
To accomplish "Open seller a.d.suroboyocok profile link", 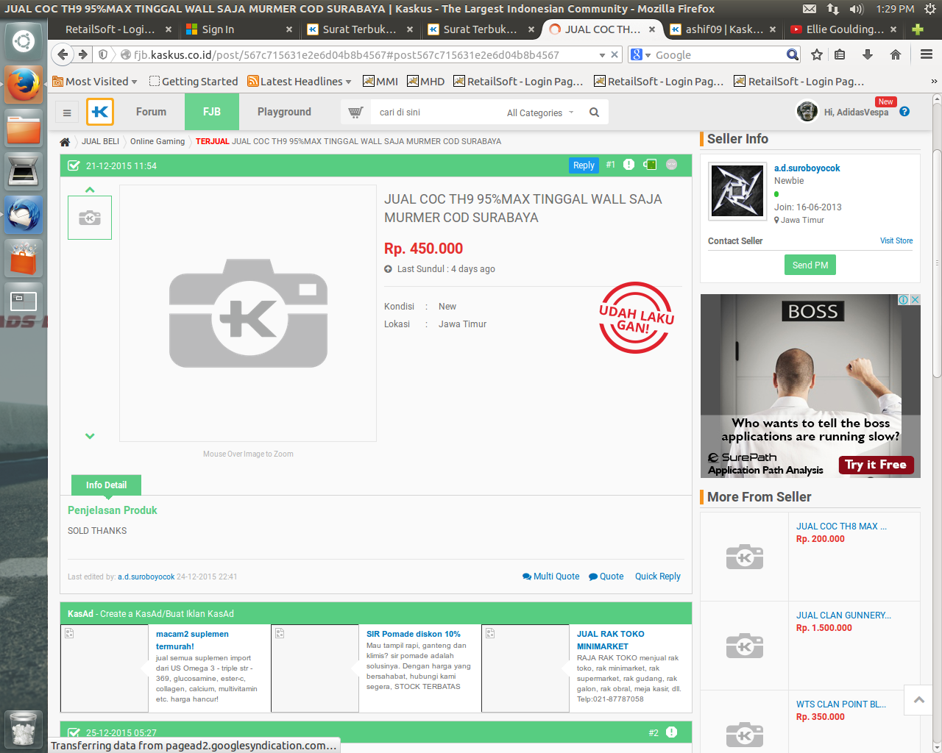I will (x=807, y=168).
